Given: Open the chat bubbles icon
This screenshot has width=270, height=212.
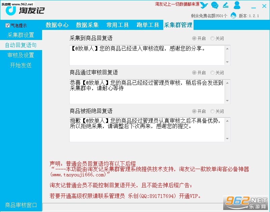Looking at the screenshot, I should [214, 5].
